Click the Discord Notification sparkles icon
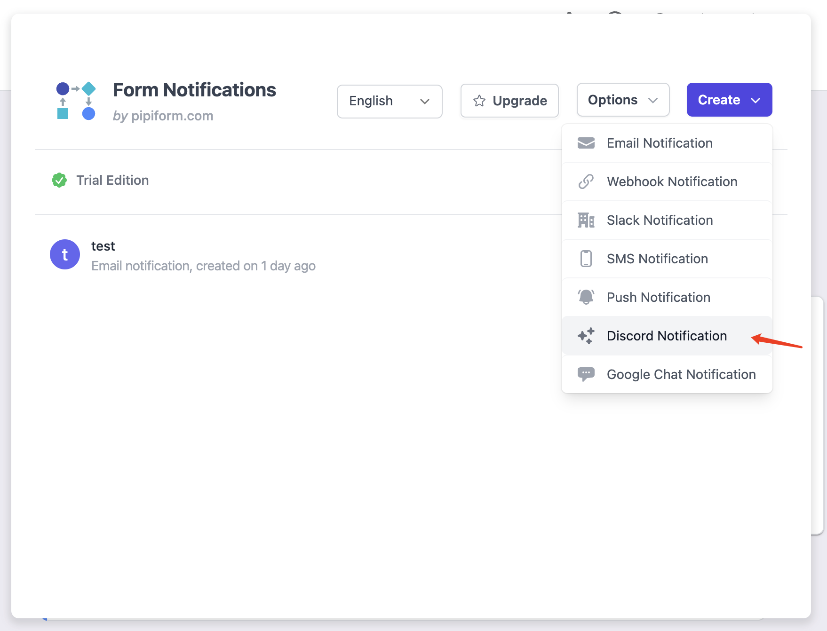The width and height of the screenshot is (827, 631). pyautogui.click(x=586, y=336)
